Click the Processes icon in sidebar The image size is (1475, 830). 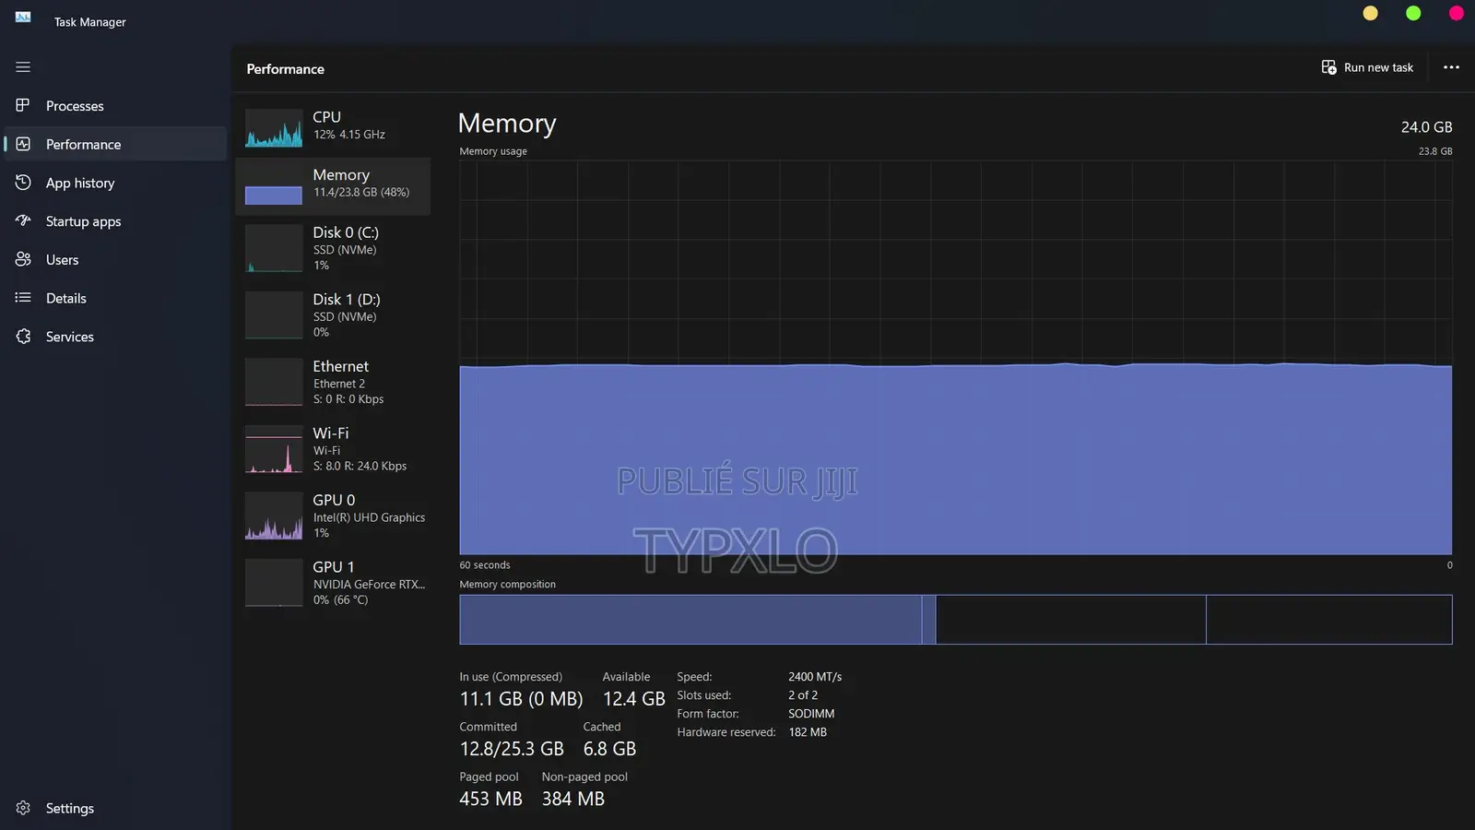click(23, 105)
